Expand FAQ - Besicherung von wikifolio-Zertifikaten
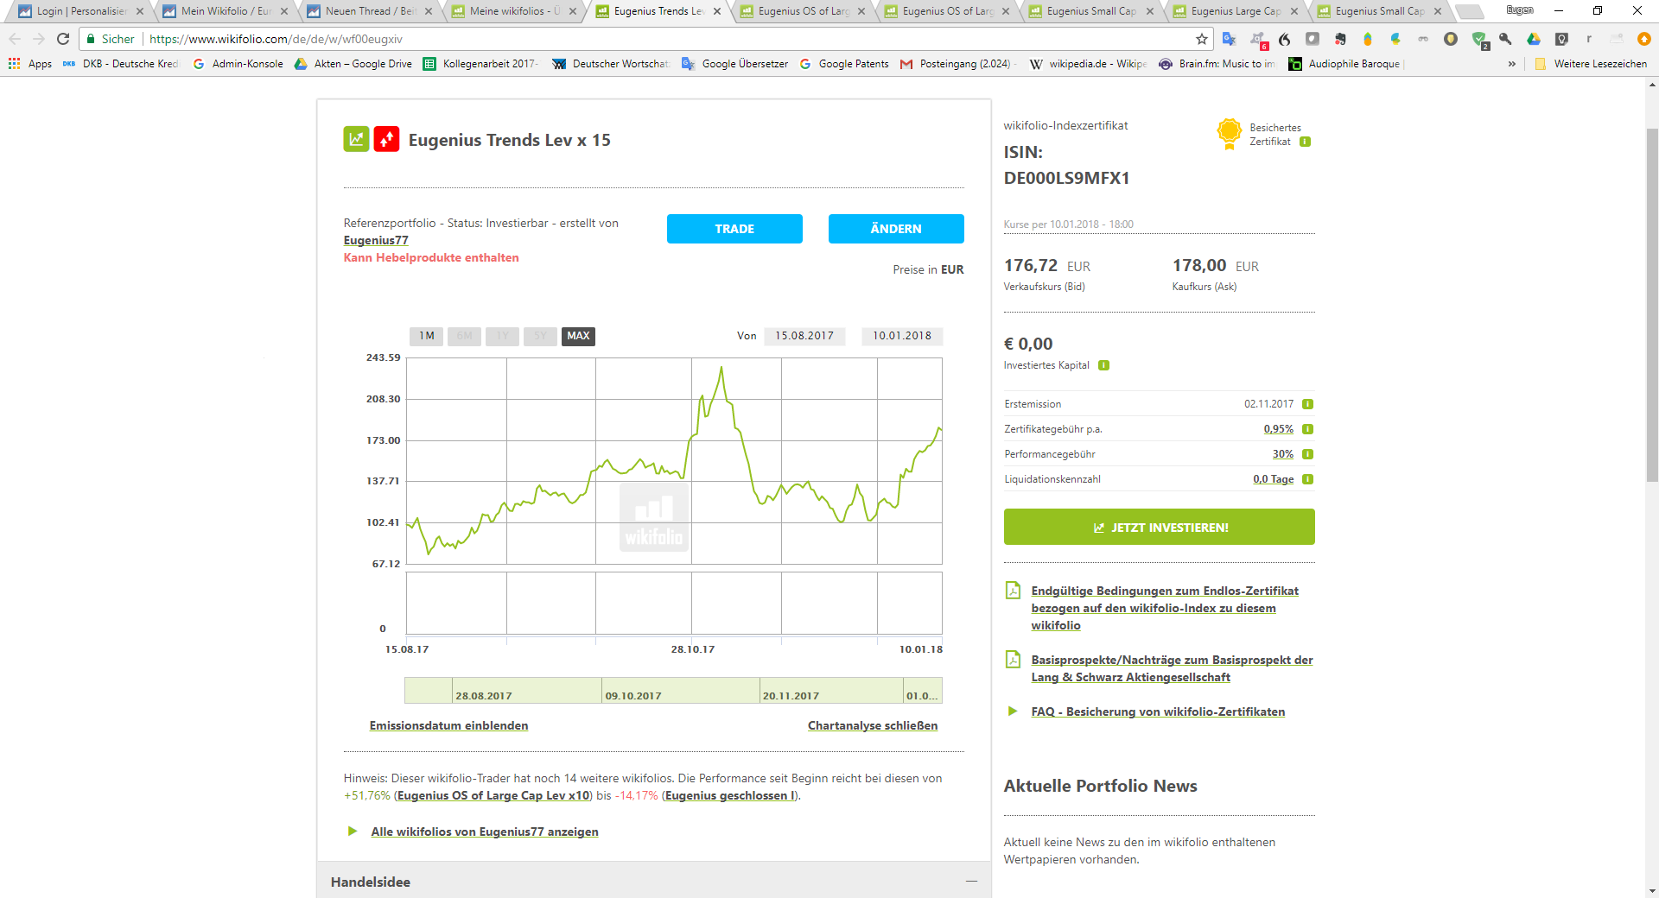The image size is (1659, 898). point(1157,711)
